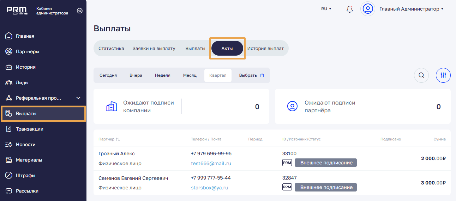Sort table by Партнер column arrows
Screen dimensions: 456x201
[x=118, y=139]
